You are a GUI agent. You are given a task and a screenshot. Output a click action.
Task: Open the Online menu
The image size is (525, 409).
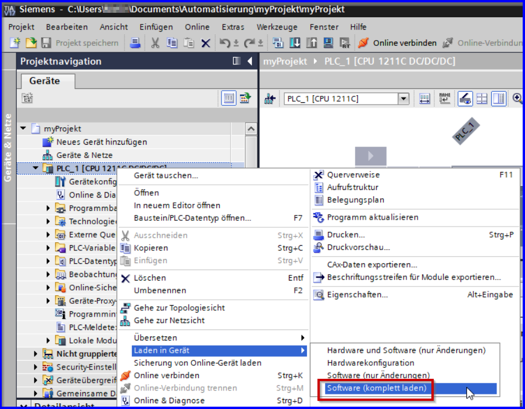click(x=197, y=27)
